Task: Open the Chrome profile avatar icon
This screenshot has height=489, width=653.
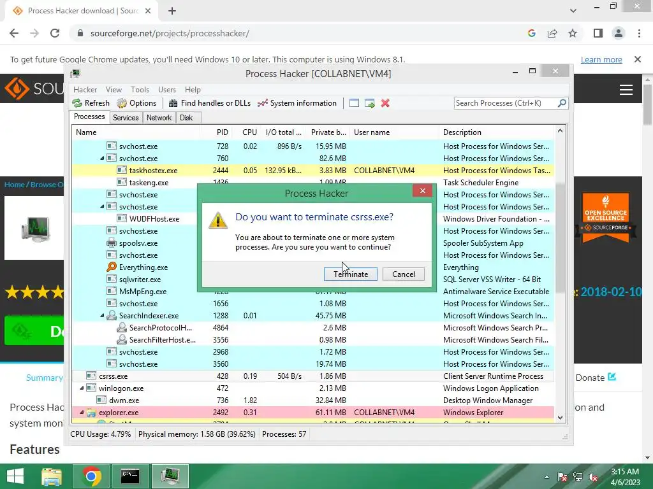Action: tap(619, 33)
